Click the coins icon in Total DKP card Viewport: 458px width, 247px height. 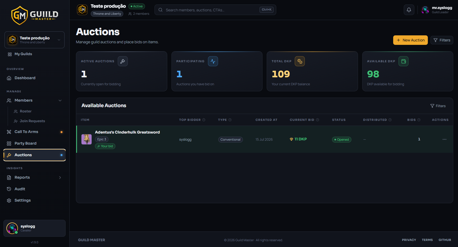[300, 61]
